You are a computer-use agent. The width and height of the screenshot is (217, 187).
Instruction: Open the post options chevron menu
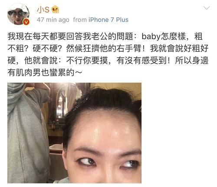tap(207, 8)
